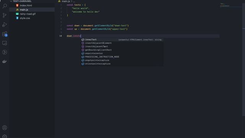The width and height of the screenshot is (245, 138).
Task: Click the editor vertical scrollbar
Action: (243, 59)
